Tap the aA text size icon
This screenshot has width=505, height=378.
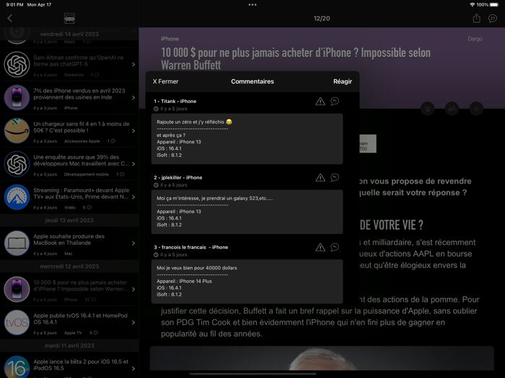(452, 109)
